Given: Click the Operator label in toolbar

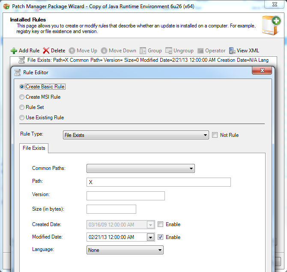Looking at the screenshot, I should [215, 51].
